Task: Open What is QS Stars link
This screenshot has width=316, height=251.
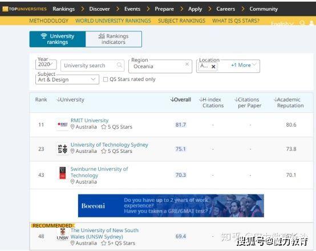Action: click(x=236, y=21)
